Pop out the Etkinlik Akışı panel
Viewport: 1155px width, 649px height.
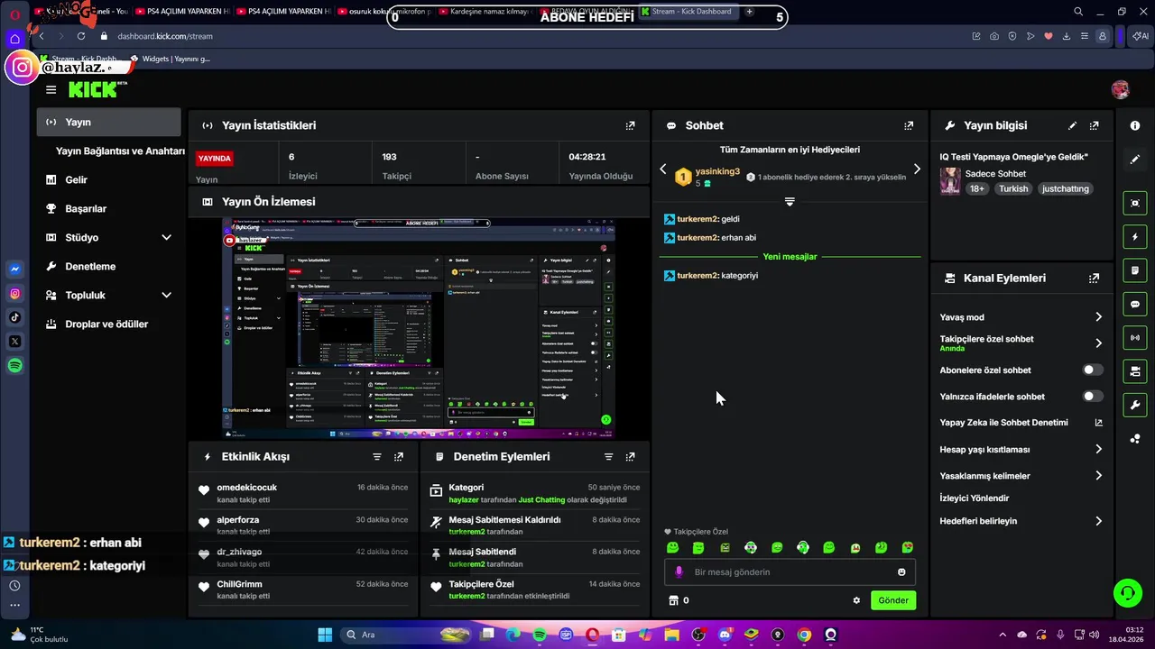399,457
